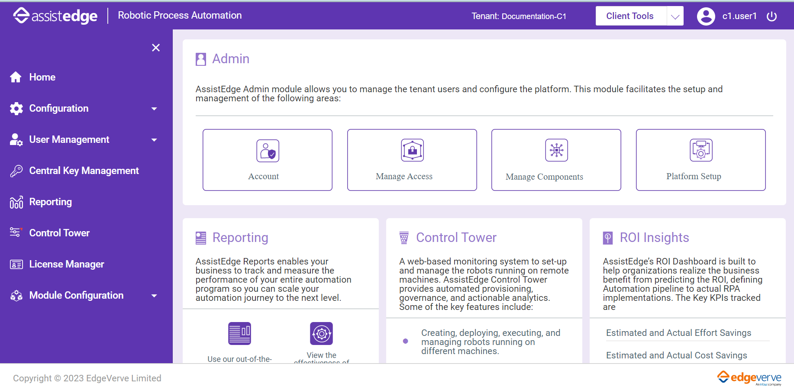This screenshot has height=390, width=794.
Task: Click the Admin section header icon
Action: [201, 59]
